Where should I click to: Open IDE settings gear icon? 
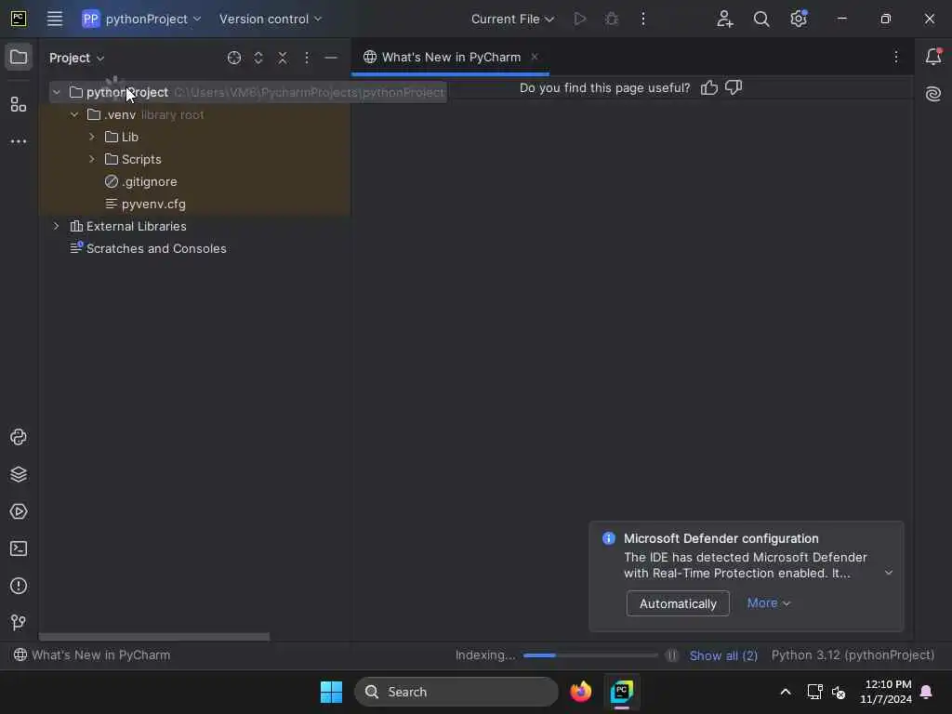pos(799,19)
